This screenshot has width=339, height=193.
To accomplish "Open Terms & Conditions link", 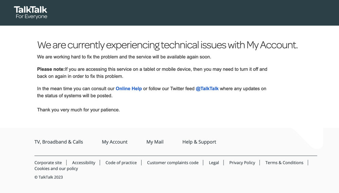I will click(x=284, y=162).
